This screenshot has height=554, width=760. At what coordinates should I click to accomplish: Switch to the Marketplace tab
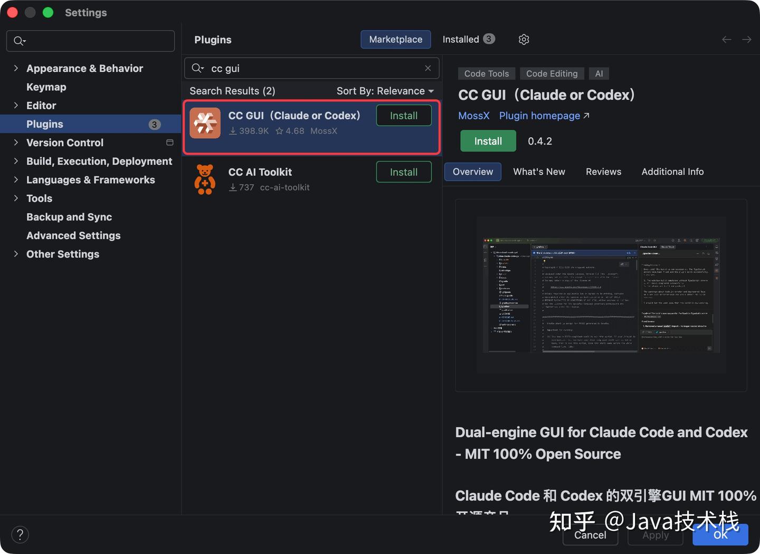[396, 40]
